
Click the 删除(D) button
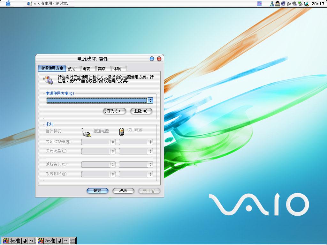[141, 111]
